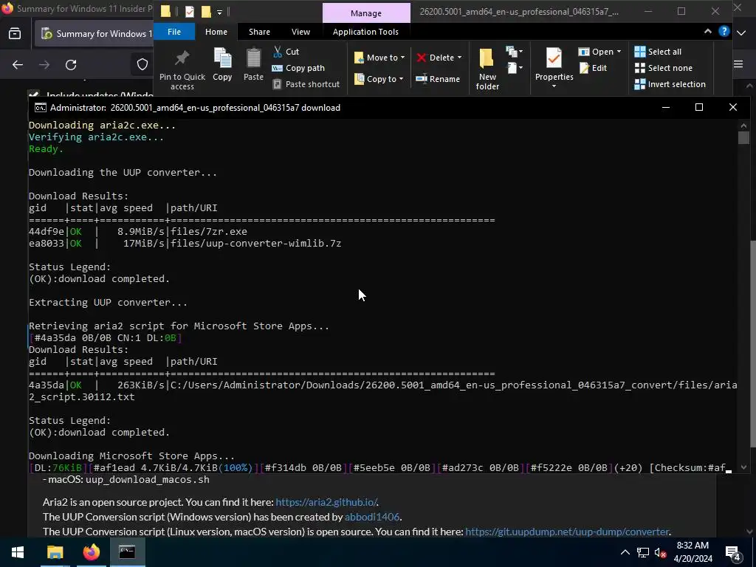Expand the Easy access dropdown
Image resolution: width=756 pixels, height=567 pixels.
(514, 68)
